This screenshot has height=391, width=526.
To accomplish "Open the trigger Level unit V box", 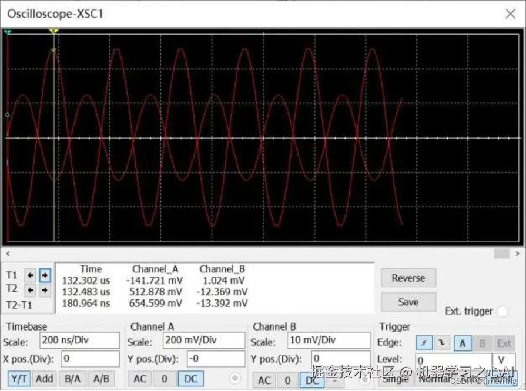I will (504, 360).
